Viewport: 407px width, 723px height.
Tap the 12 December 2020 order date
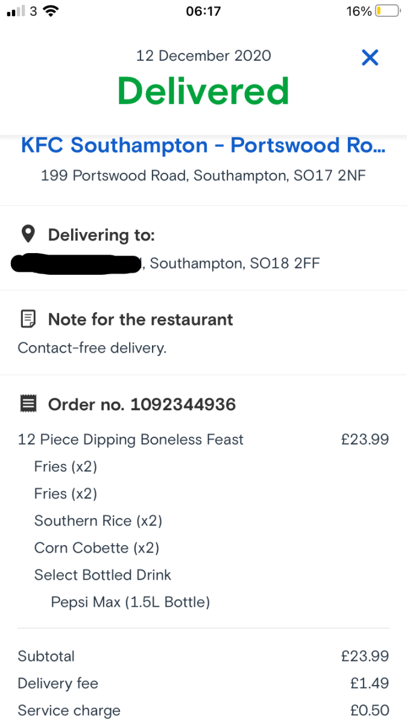[203, 56]
